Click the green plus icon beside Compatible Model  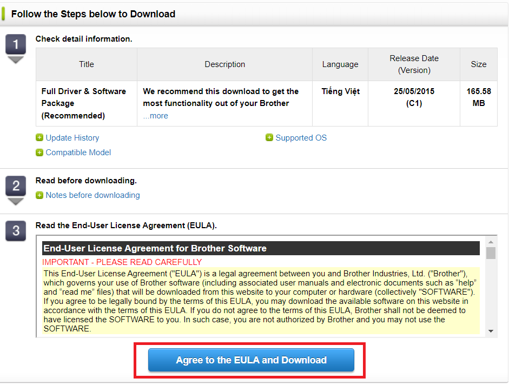coord(39,152)
